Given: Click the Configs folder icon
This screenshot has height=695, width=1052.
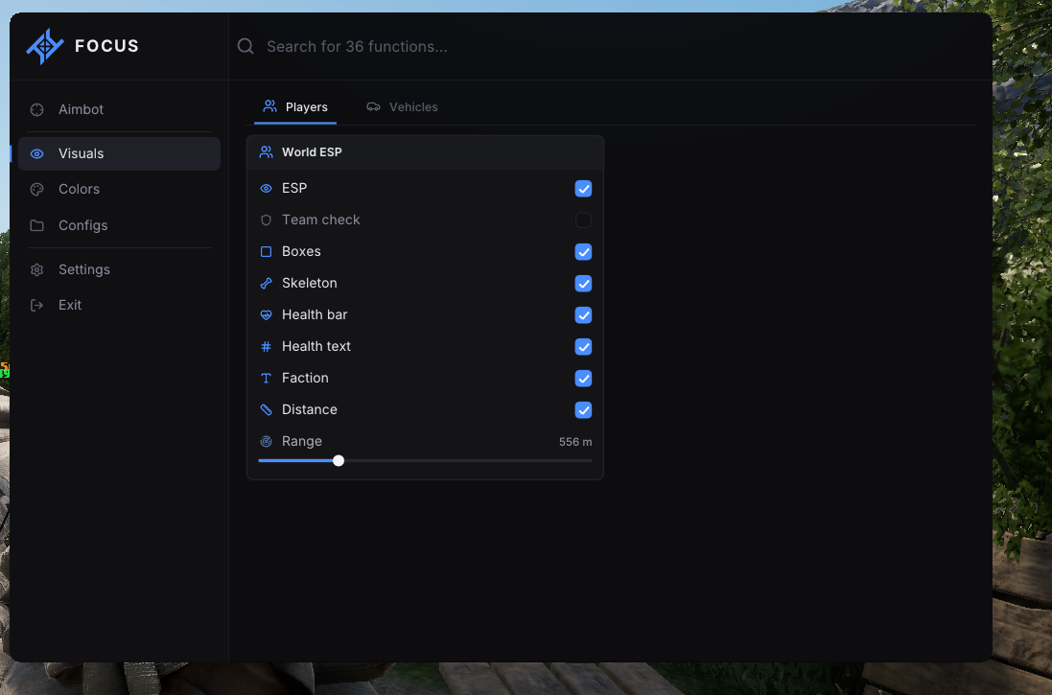Looking at the screenshot, I should pos(36,225).
